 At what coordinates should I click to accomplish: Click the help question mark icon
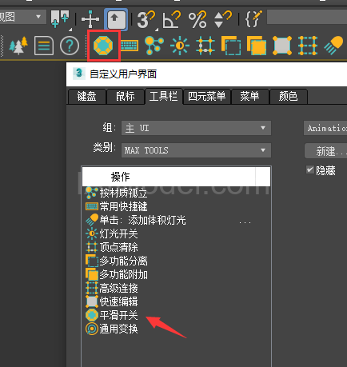click(x=70, y=46)
